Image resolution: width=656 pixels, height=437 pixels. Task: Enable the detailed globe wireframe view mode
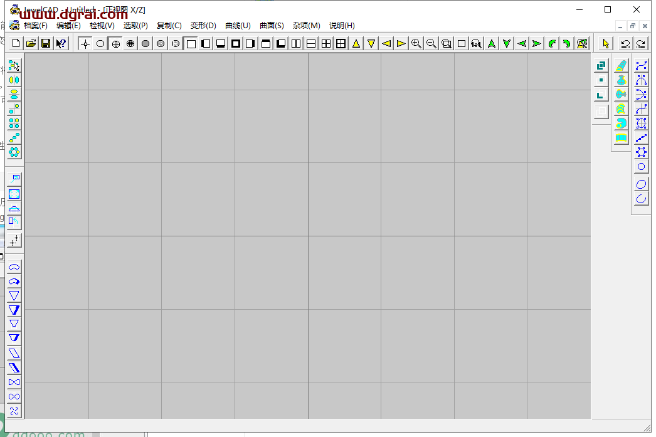tap(130, 43)
